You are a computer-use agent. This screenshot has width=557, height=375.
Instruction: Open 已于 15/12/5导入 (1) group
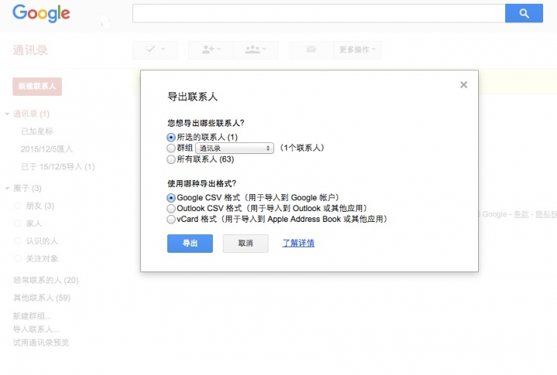click(58, 166)
